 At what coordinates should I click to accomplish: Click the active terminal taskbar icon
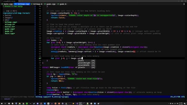[x=81, y=104]
